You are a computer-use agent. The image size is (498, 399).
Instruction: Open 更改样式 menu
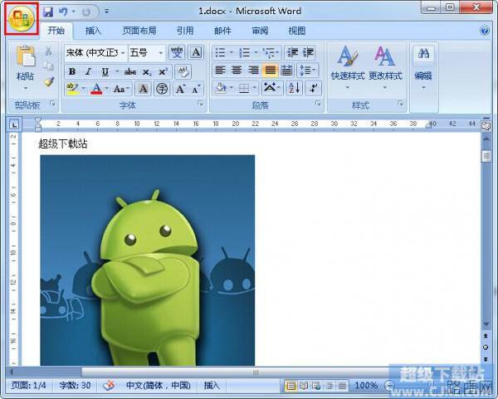pyautogui.click(x=385, y=68)
